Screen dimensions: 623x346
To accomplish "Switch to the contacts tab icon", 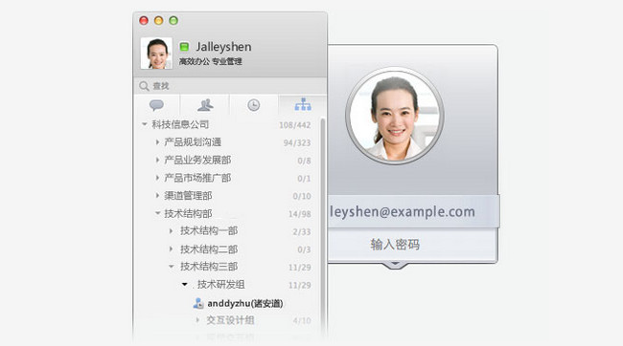I will [x=205, y=105].
